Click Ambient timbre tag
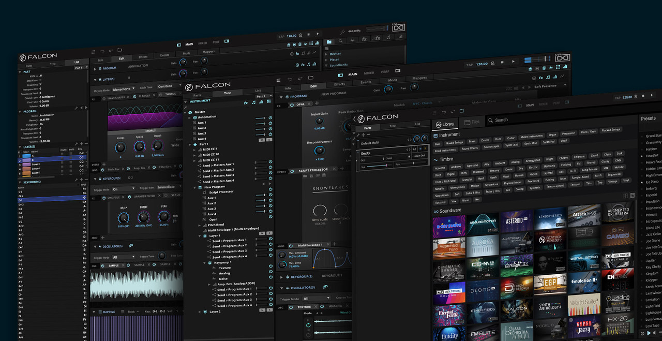662x341 pixels. tap(500, 162)
